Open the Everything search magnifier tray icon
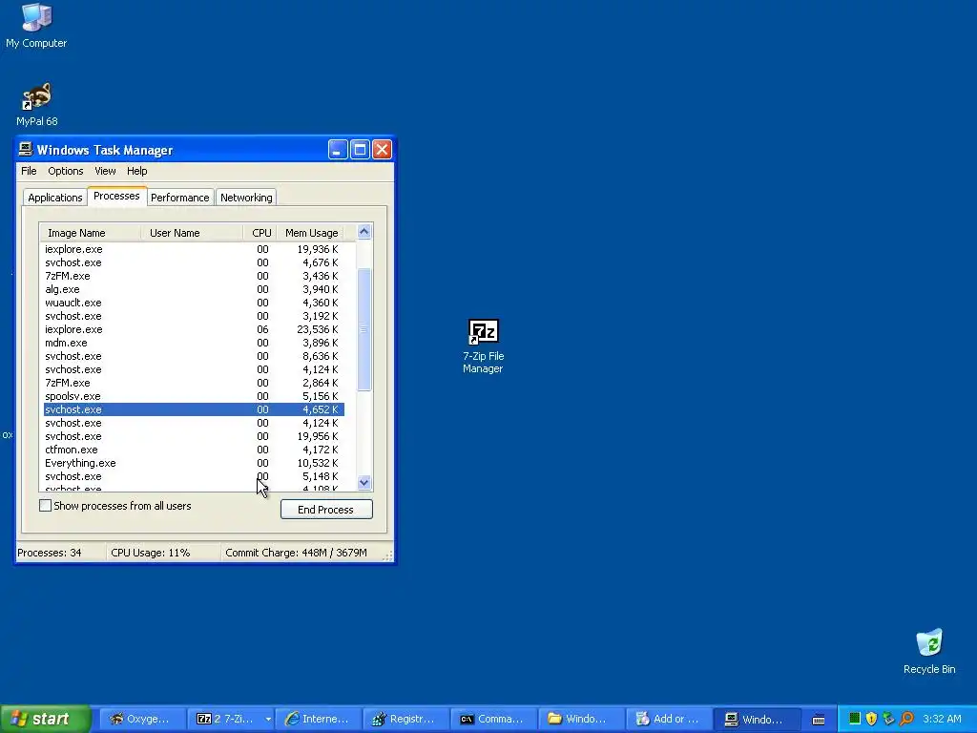This screenshot has width=977, height=733. pos(906,719)
